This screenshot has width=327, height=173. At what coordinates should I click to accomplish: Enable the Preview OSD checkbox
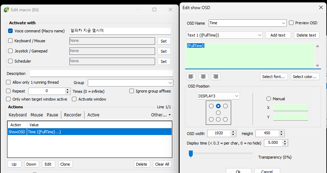[x=291, y=23]
